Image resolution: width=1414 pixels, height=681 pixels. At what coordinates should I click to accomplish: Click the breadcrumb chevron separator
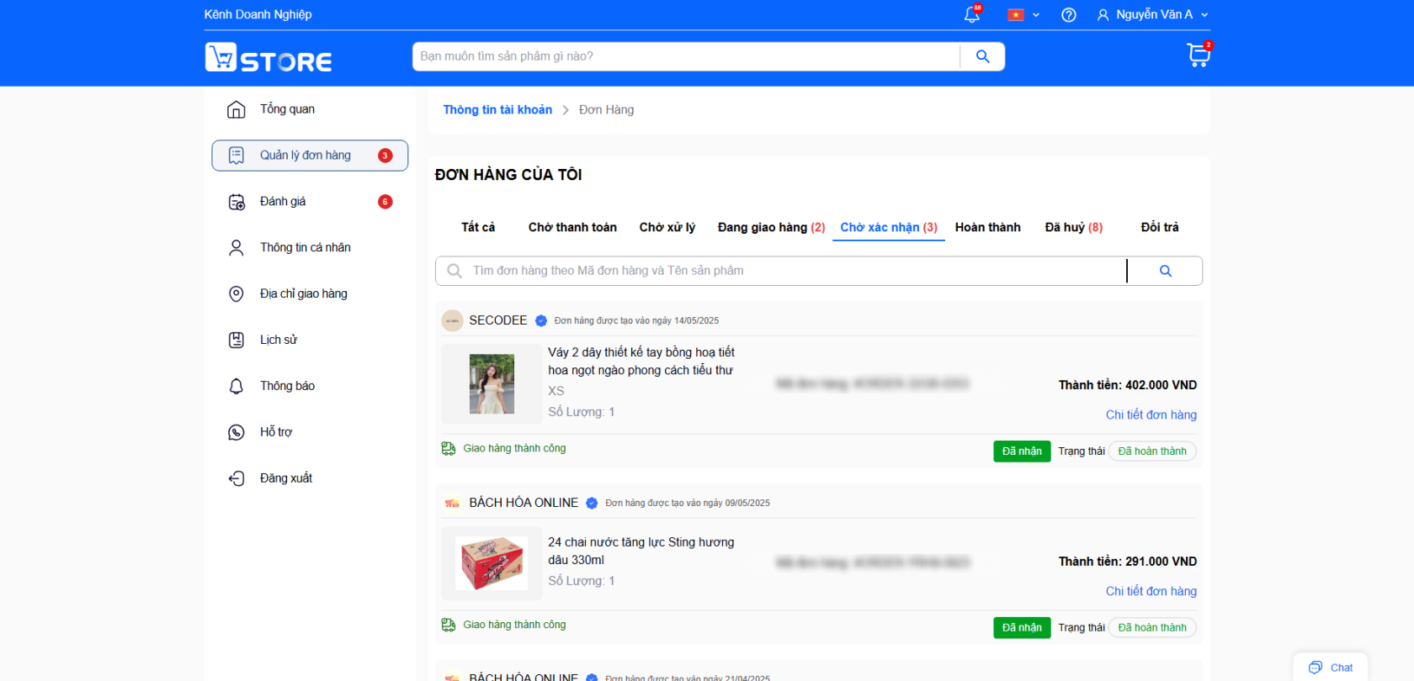(566, 110)
